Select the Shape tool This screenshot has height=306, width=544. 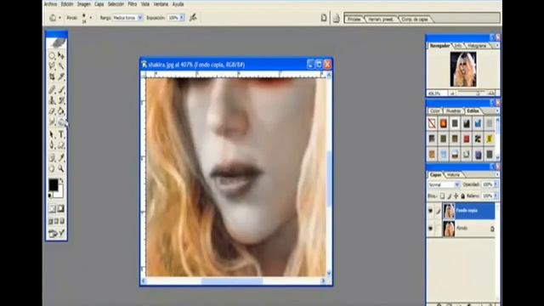click(61, 145)
